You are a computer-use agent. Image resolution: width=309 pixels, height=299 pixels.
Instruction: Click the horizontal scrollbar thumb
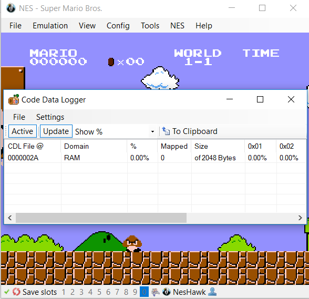click(101, 218)
